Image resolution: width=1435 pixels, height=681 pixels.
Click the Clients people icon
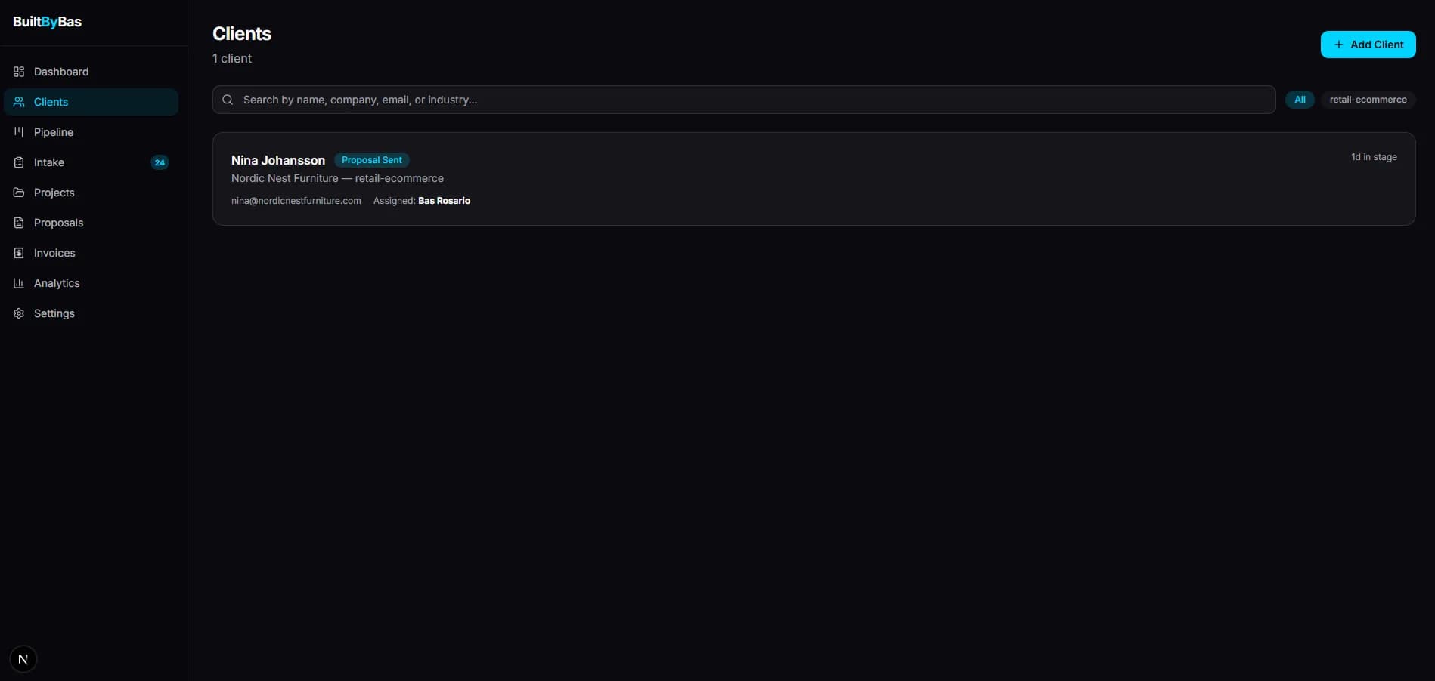tap(19, 102)
